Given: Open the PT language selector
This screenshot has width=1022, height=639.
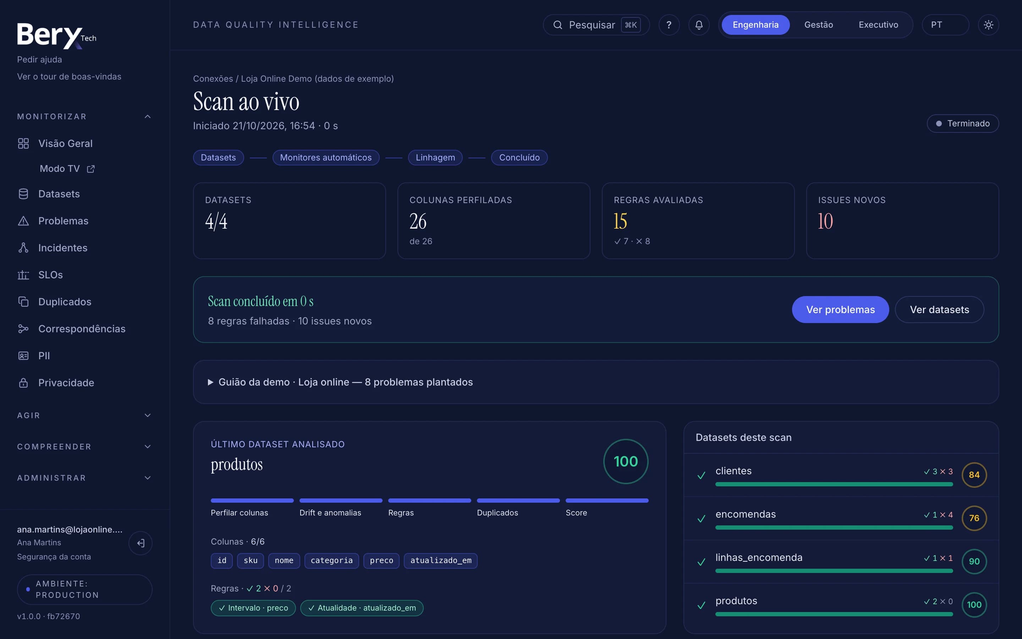Looking at the screenshot, I should pyautogui.click(x=945, y=25).
